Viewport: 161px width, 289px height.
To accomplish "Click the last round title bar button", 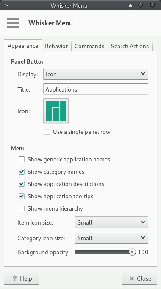I will 153,6.
